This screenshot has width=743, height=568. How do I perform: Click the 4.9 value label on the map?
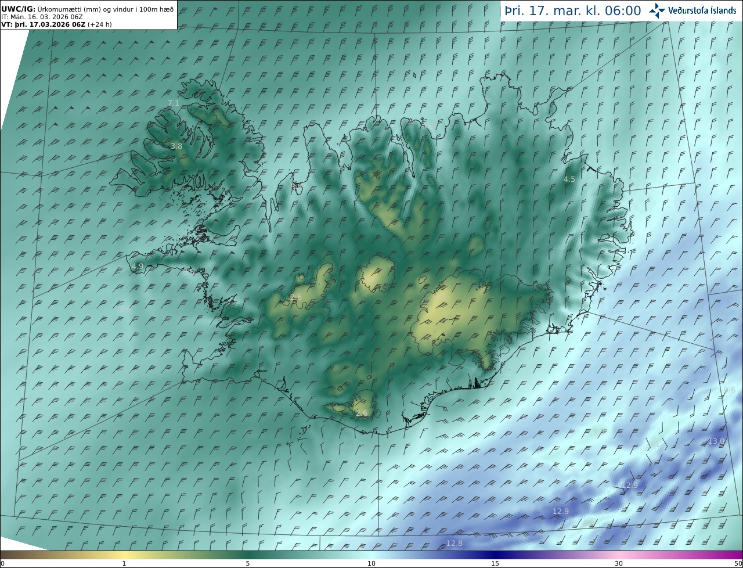pyautogui.click(x=138, y=266)
